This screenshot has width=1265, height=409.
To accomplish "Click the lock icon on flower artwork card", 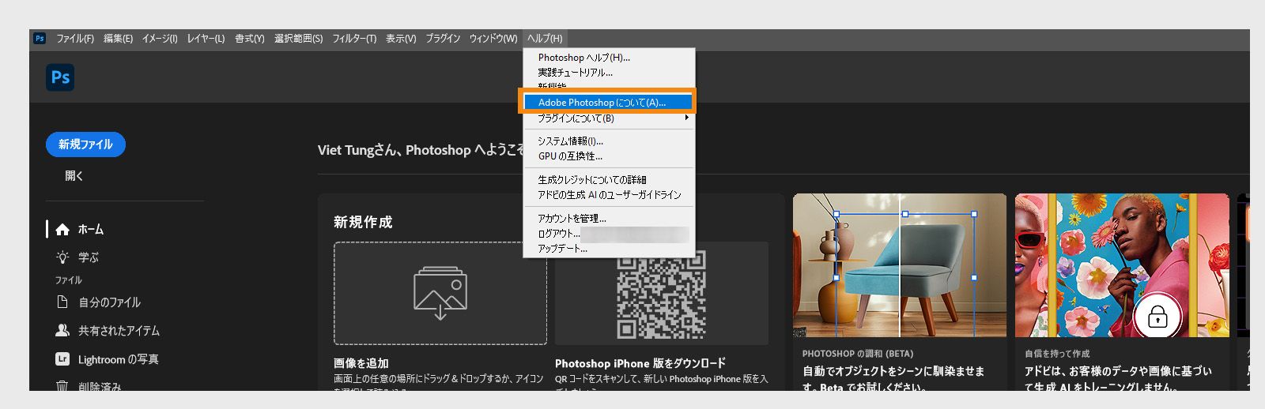I will [1157, 317].
